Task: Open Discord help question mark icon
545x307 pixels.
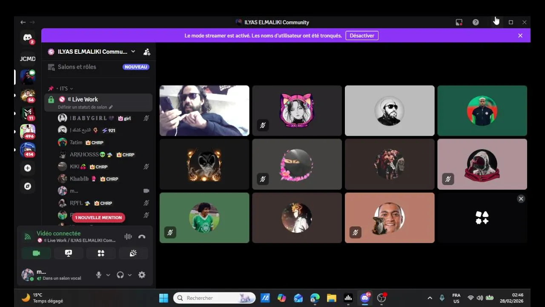Action: point(476,22)
